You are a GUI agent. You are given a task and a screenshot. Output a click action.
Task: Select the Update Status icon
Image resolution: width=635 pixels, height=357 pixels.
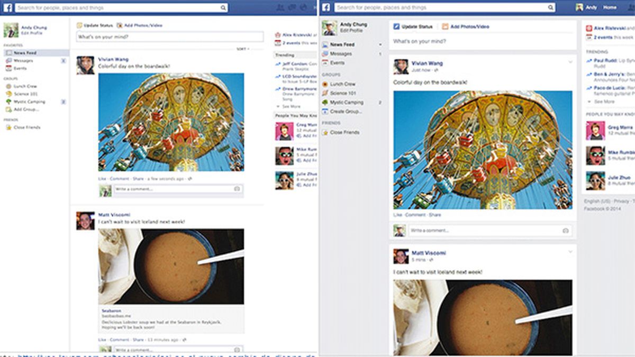click(79, 25)
